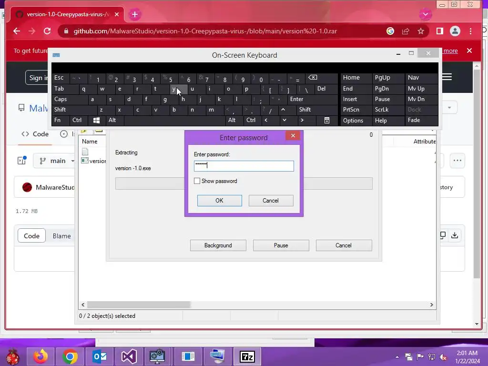Click the right scroll arrow in 7-Zip
The height and width of the screenshot is (366, 488).
(431, 305)
